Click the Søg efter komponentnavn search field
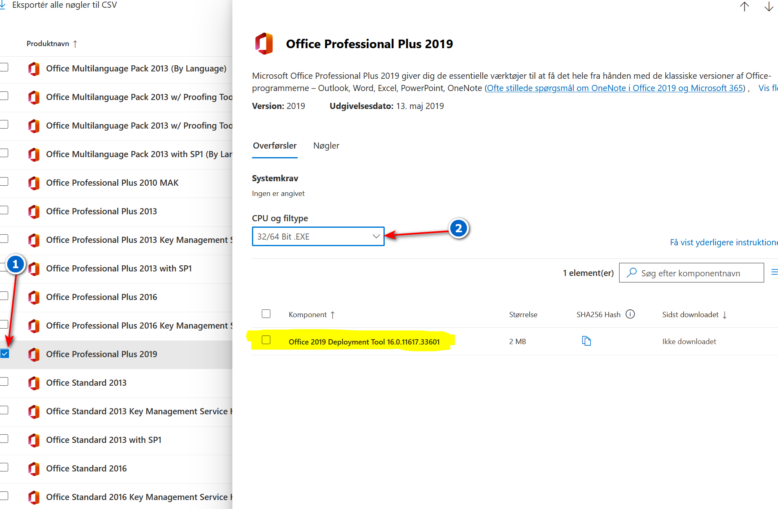The image size is (778, 509). pyautogui.click(x=691, y=273)
